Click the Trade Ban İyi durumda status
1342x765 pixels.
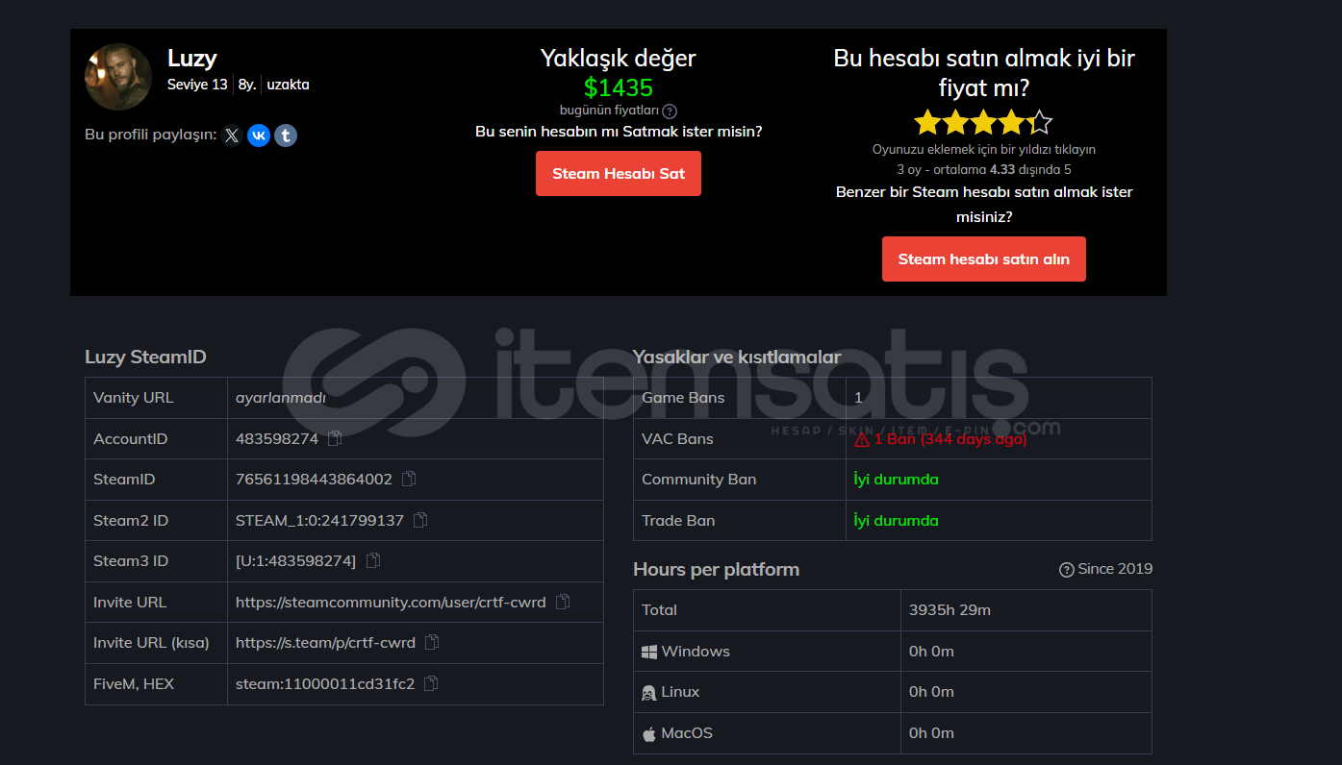(896, 520)
